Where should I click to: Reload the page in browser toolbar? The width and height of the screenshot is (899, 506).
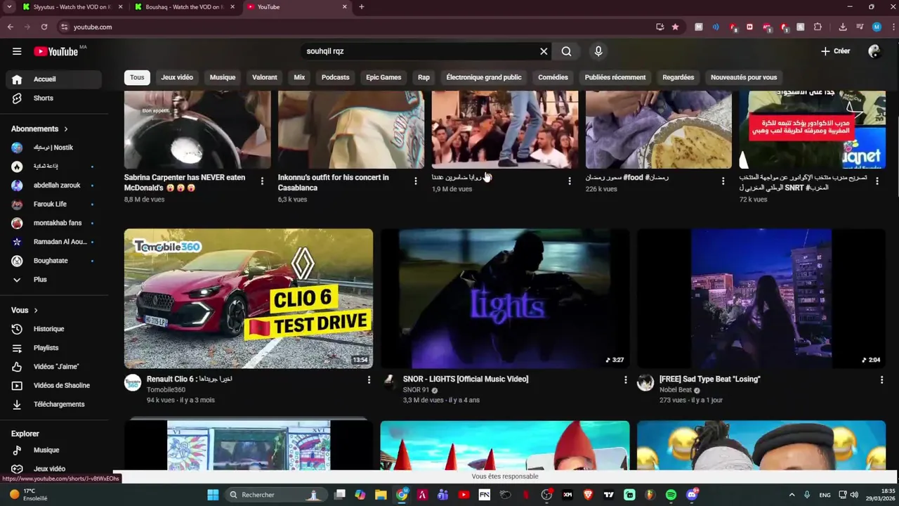pyautogui.click(x=44, y=27)
